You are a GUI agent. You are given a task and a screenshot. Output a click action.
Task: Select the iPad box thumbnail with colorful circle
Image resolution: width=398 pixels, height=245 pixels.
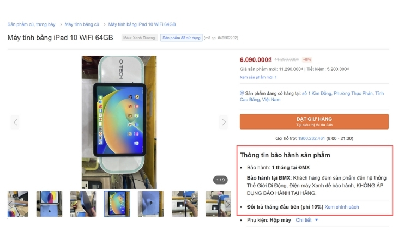pos(49,204)
